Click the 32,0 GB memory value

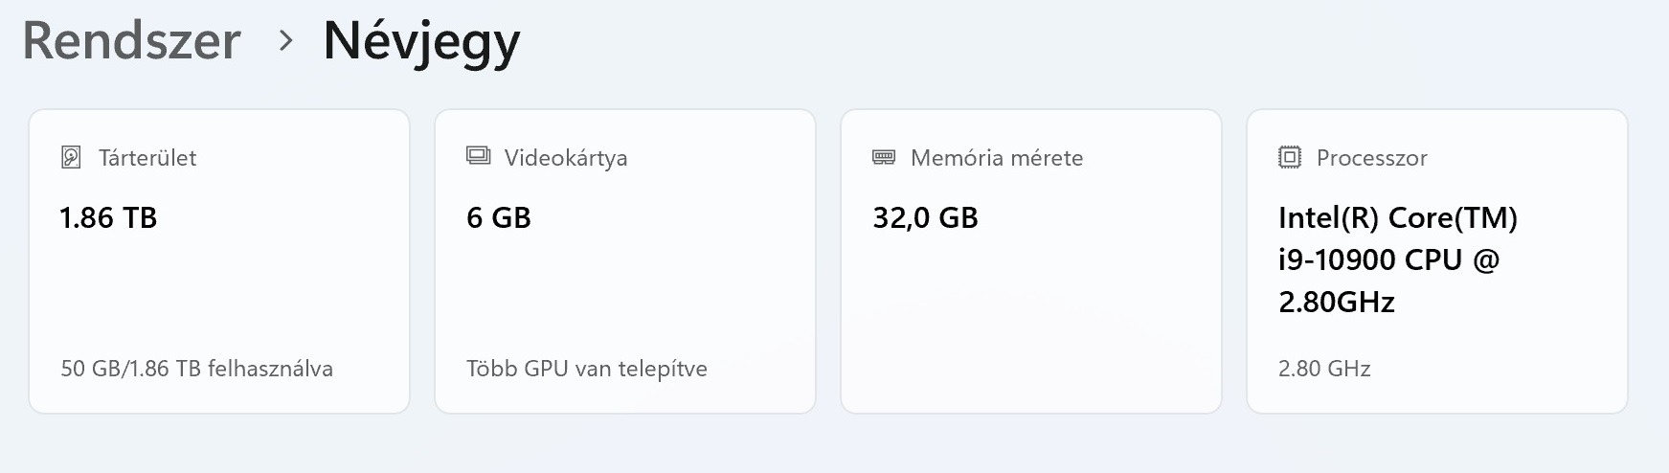pyautogui.click(x=925, y=218)
